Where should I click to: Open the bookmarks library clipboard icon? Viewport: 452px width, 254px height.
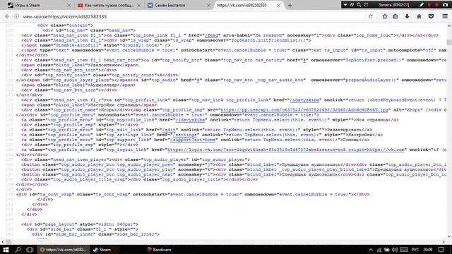point(395,16)
